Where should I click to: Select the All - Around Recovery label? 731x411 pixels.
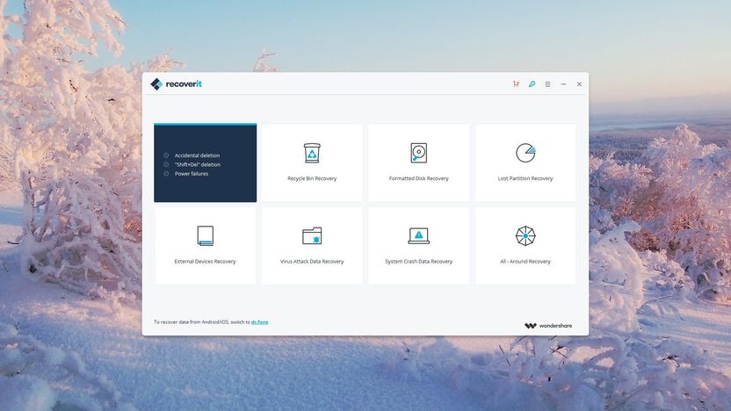(525, 262)
